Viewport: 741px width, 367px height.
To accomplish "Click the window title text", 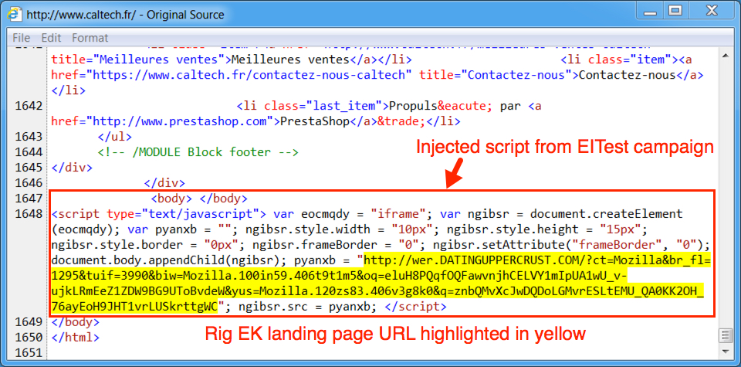I will [125, 15].
